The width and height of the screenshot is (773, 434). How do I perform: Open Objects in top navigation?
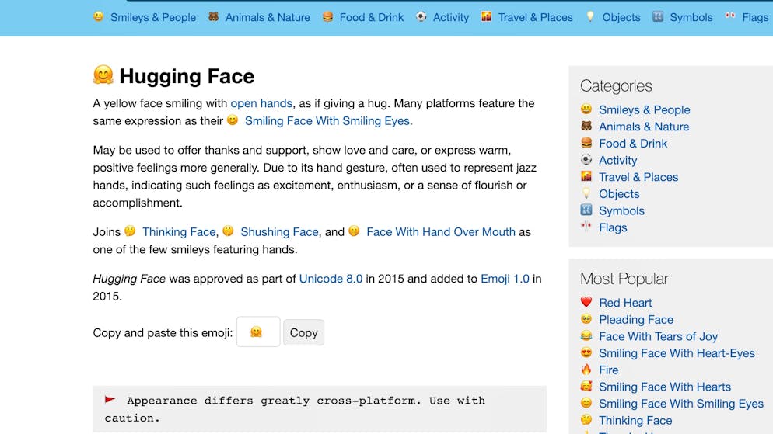621,17
